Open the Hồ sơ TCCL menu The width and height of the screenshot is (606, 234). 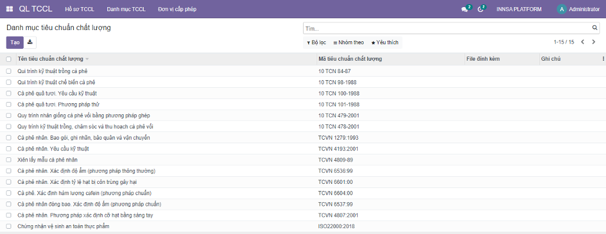(x=80, y=9)
